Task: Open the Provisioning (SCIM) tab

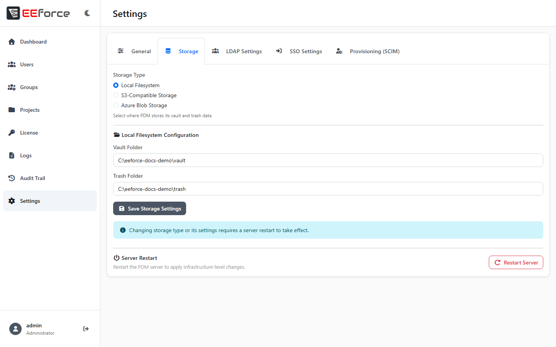Action: pos(368,51)
